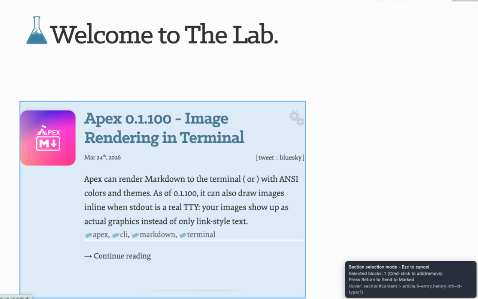Click the arrow before Continue reading

pos(88,256)
